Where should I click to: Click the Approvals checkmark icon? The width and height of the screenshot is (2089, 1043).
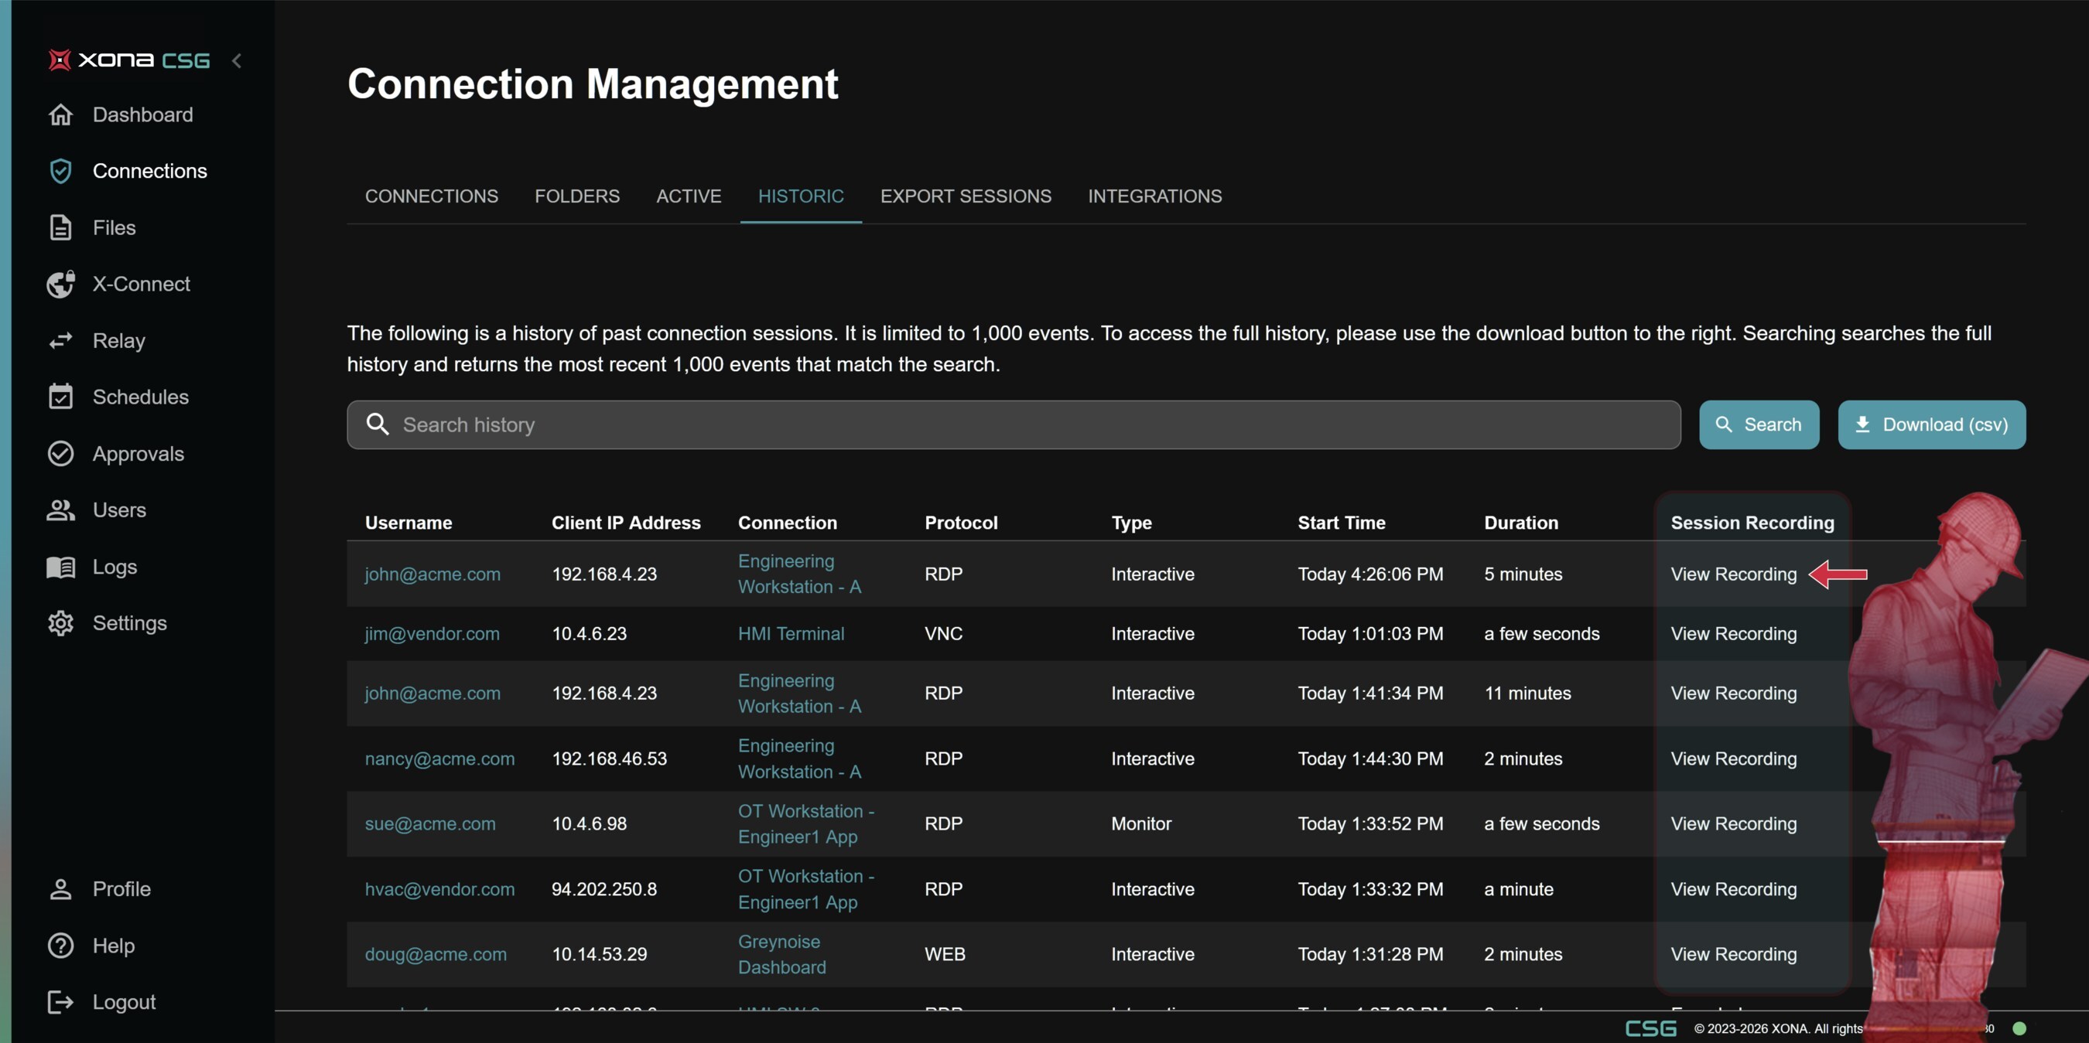click(61, 454)
